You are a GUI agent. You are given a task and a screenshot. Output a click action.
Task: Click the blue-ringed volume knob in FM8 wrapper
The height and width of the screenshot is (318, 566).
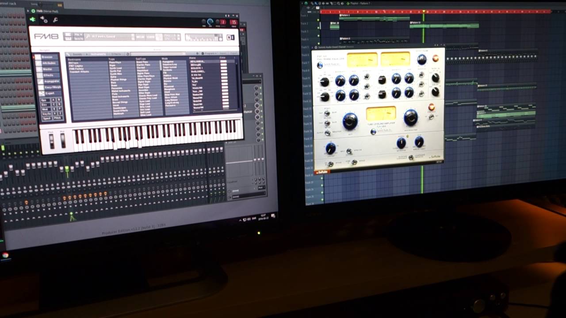click(x=210, y=22)
